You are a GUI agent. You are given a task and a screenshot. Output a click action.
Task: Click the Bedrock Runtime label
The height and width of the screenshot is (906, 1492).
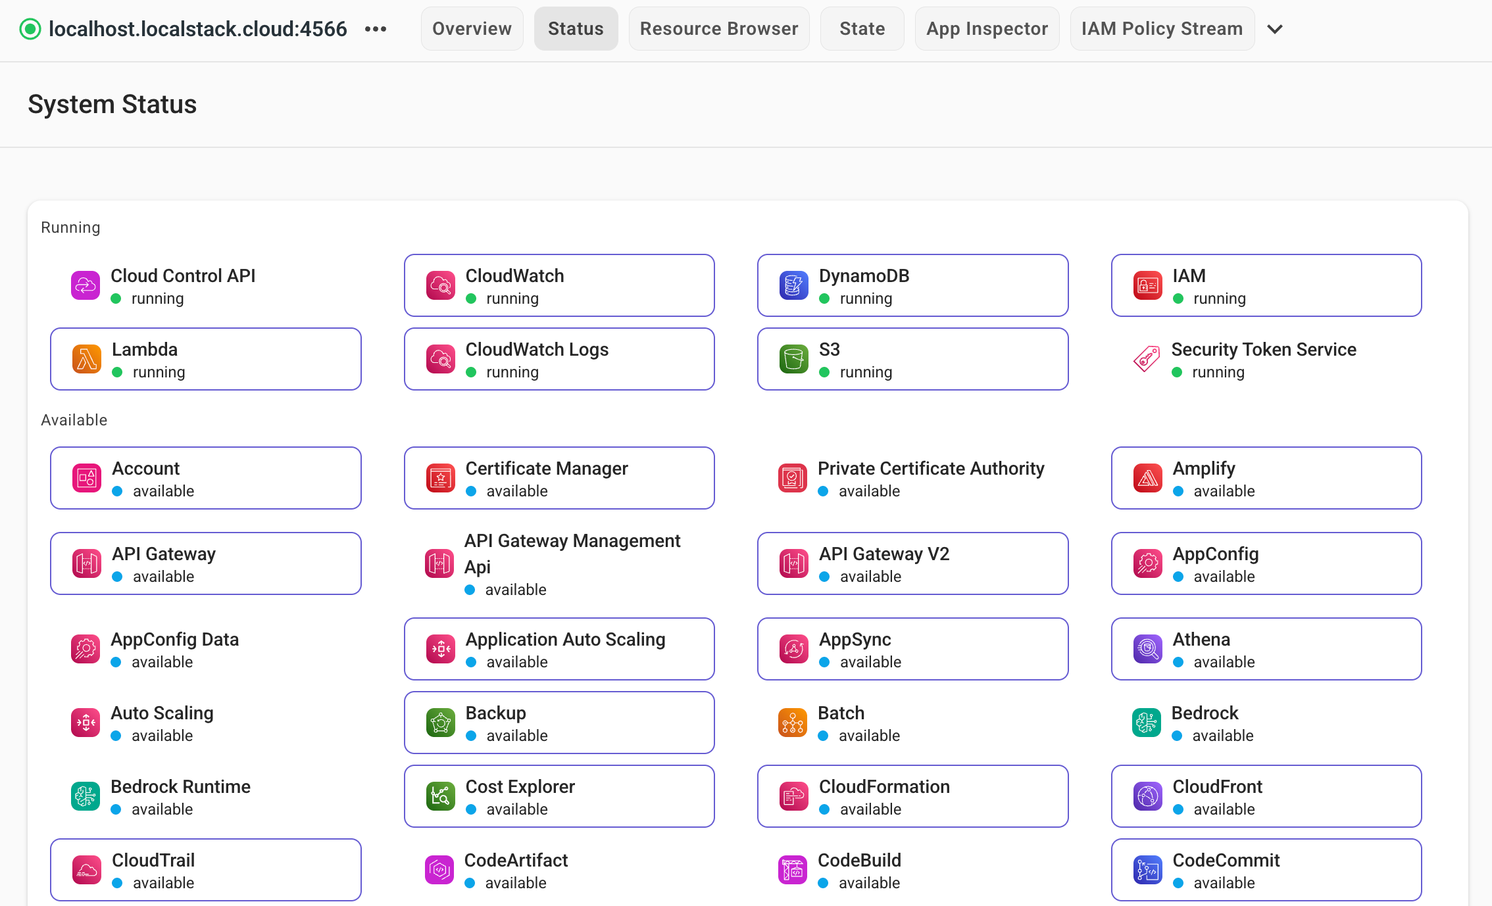click(x=180, y=786)
